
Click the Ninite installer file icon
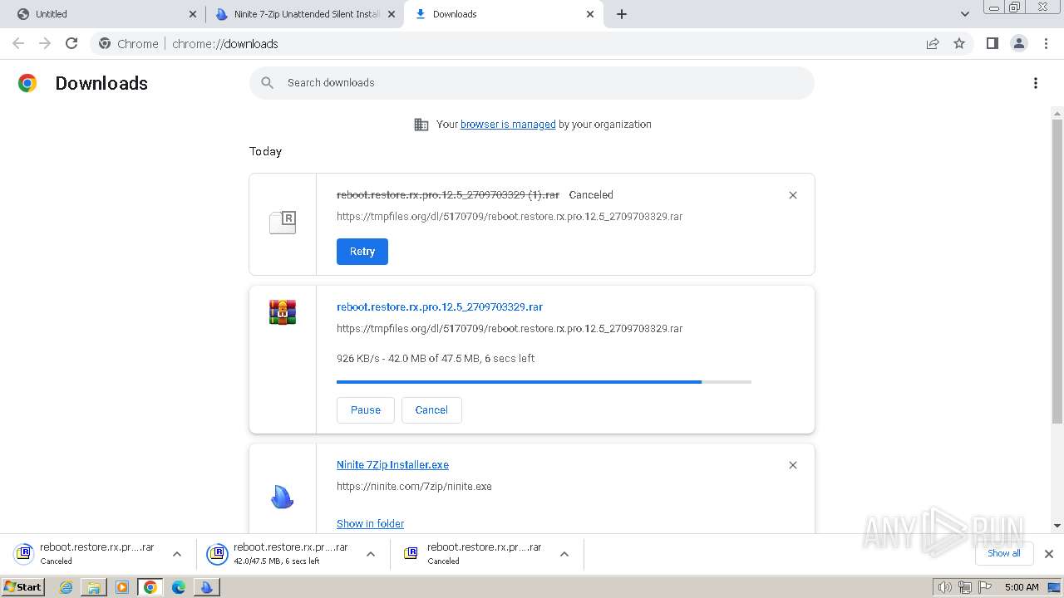coord(283,497)
